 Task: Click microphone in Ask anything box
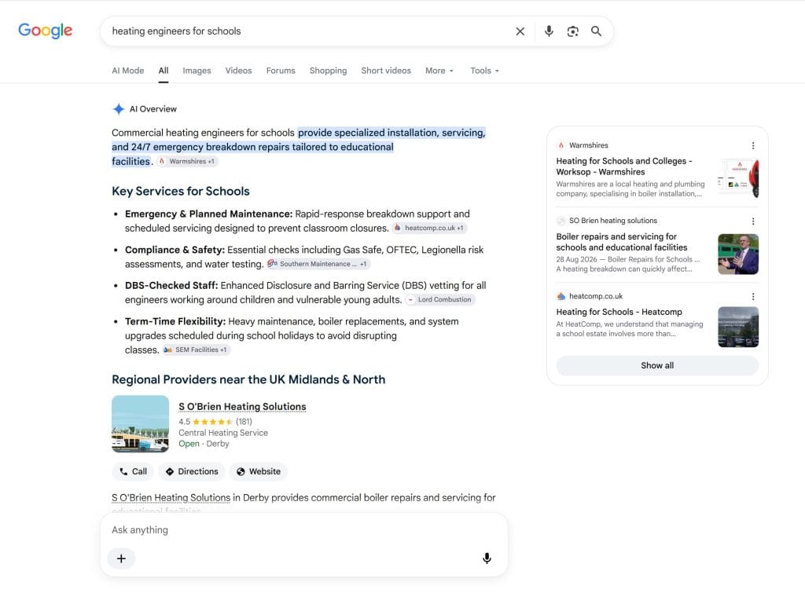pyautogui.click(x=487, y=558)
